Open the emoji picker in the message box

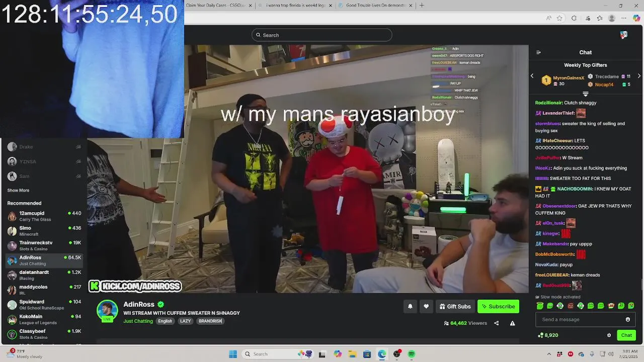coord(627,319)
